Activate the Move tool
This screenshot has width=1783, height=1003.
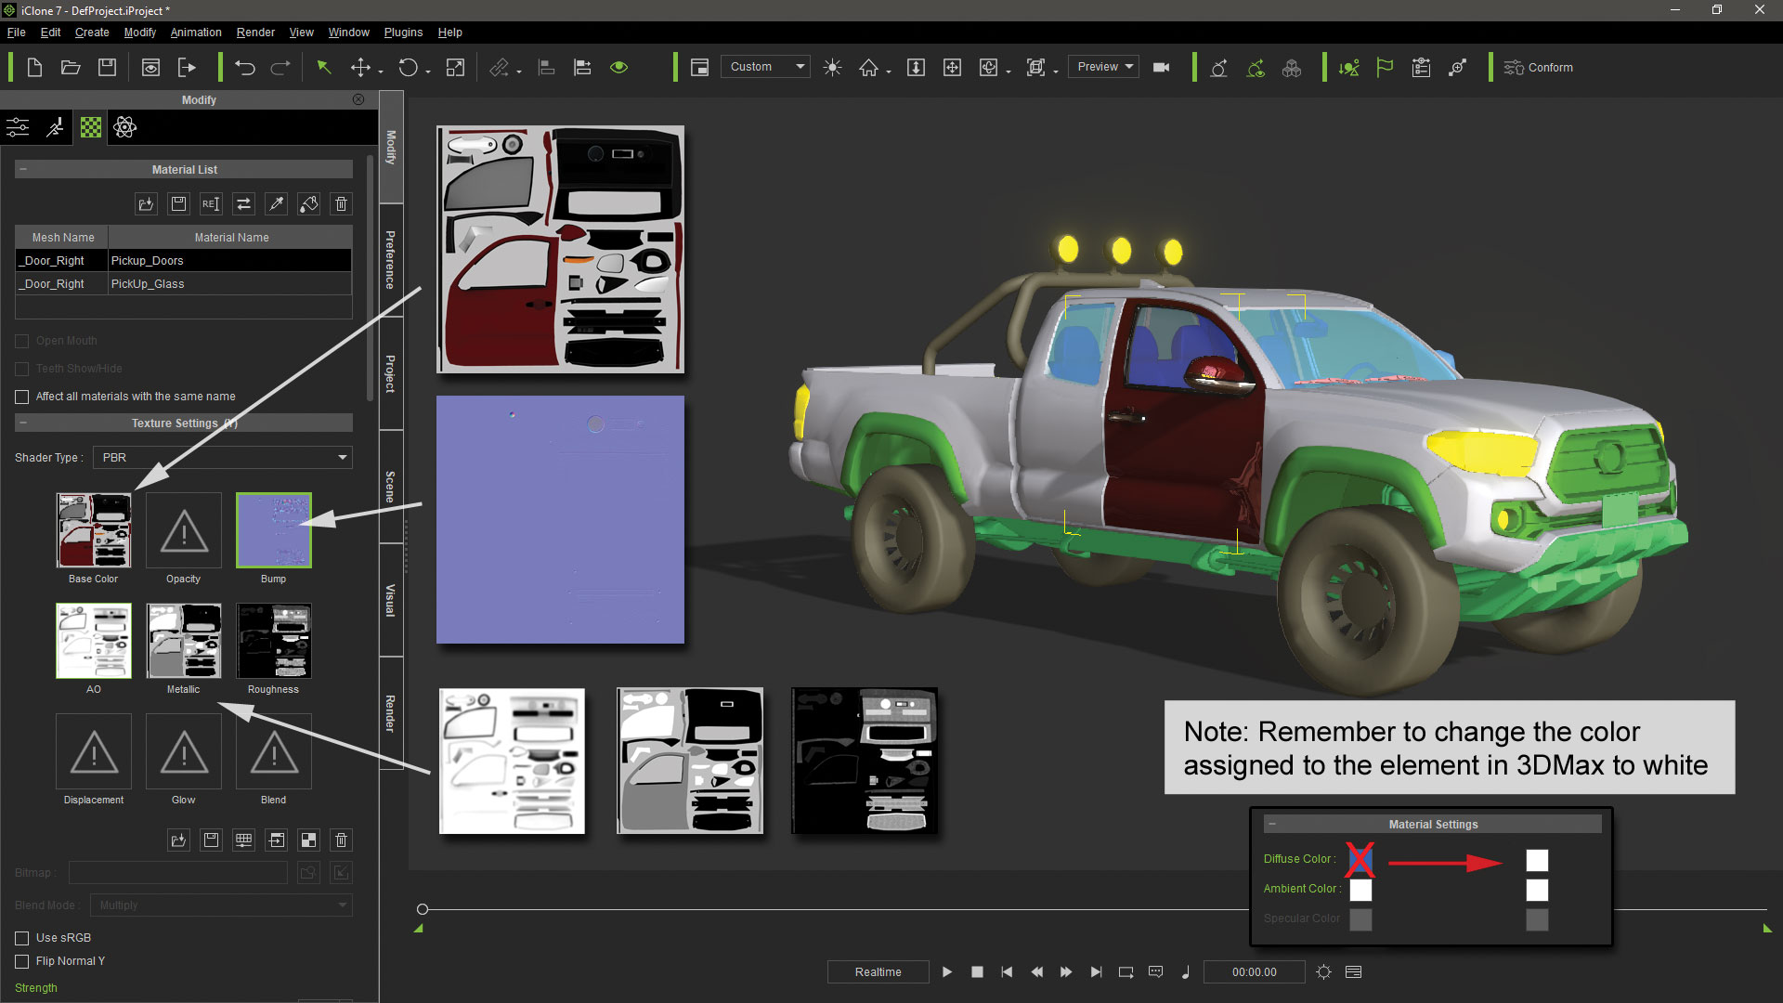point(360,67)
